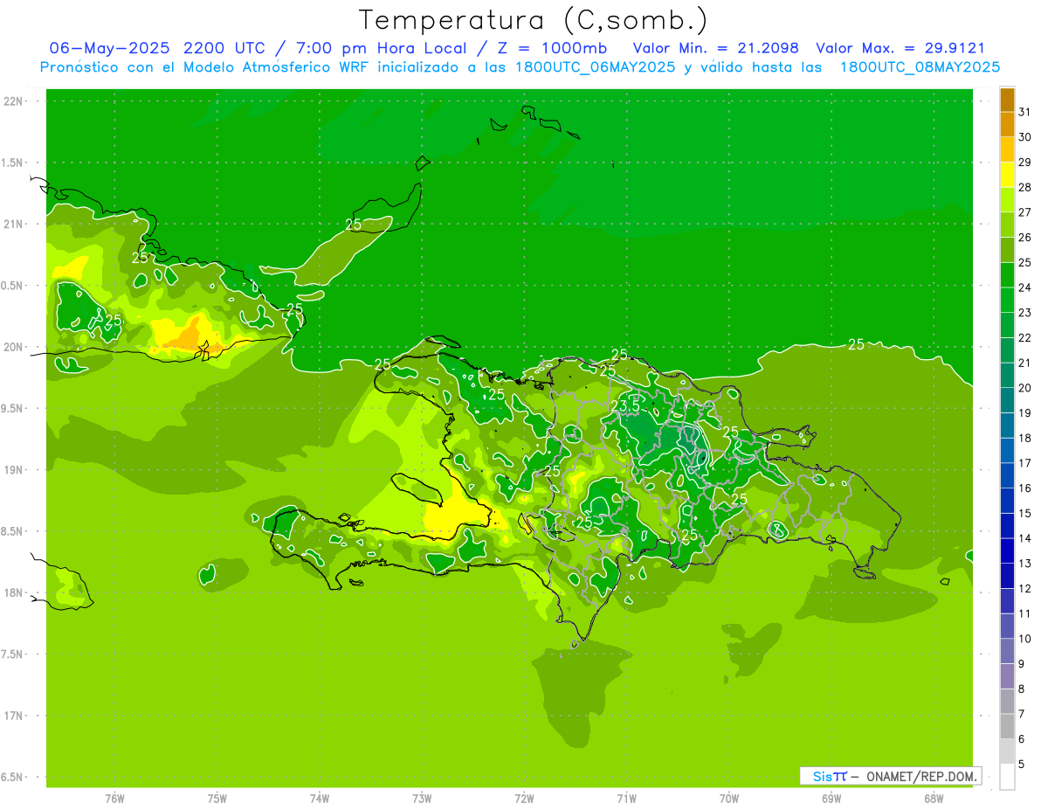
Task: Click the orange legend swatch between 30 and 31
Action: 1007,124
